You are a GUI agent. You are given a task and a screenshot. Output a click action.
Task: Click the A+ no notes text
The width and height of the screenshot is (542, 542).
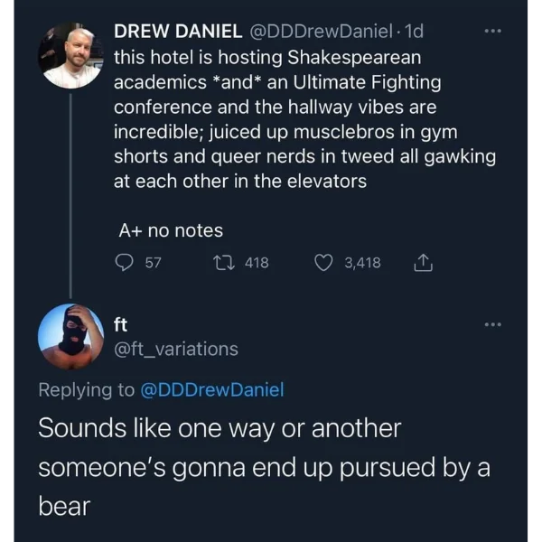click(171, 230)
